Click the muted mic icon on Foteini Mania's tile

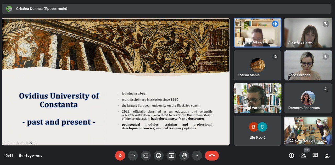(275, 56)
